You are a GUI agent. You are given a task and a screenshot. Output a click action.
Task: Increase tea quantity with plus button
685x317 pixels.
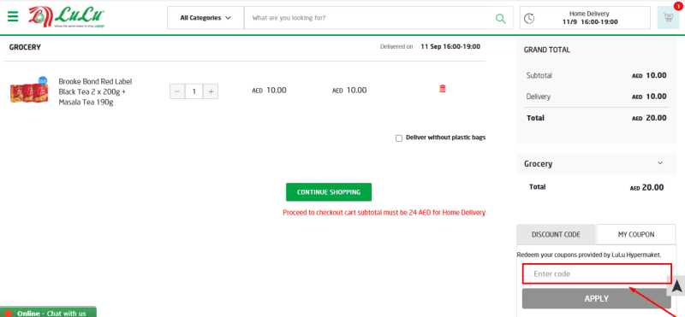pyautogui.click(x=211, y=91)
